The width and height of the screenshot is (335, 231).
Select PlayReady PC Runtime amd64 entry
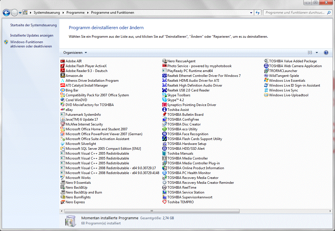(x=188, y=71)
